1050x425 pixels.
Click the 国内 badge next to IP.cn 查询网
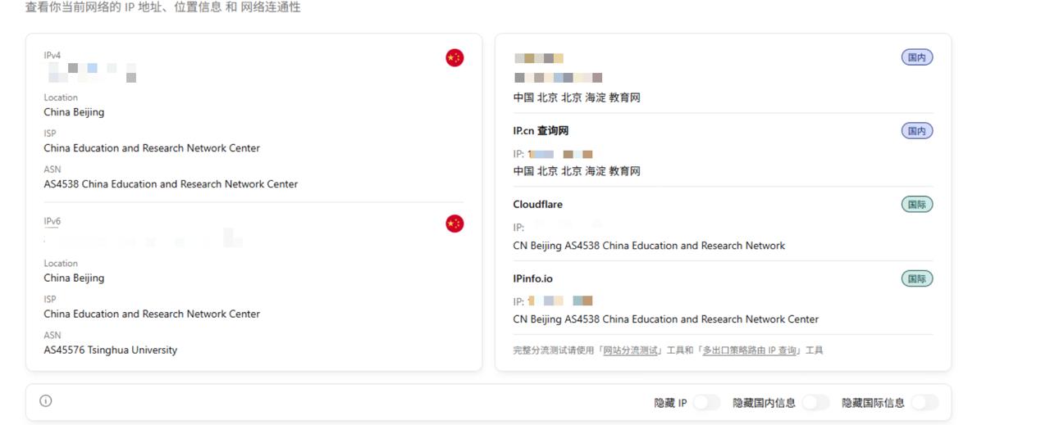click(x=917, y=131)
